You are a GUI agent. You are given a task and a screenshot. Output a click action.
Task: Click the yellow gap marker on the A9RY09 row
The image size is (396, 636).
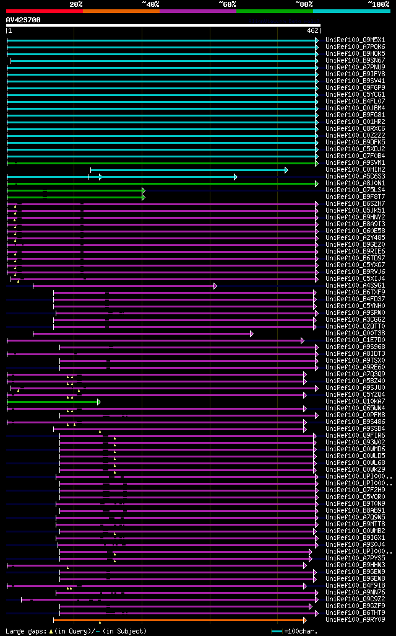[100, 622]
